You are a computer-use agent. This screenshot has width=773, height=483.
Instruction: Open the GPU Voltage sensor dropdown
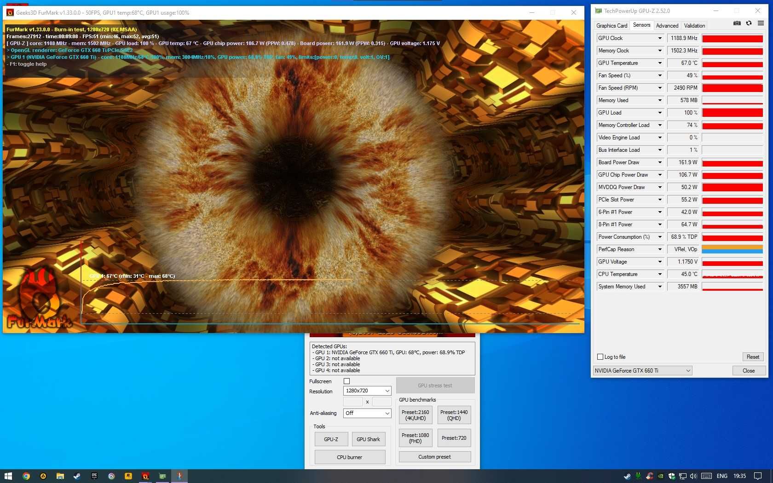pyautogui.click(x=660, y=262)
